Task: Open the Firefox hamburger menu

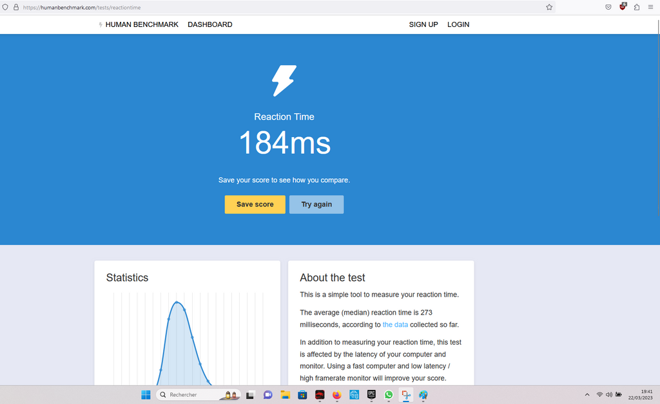Action: click(x=650, y=7)
